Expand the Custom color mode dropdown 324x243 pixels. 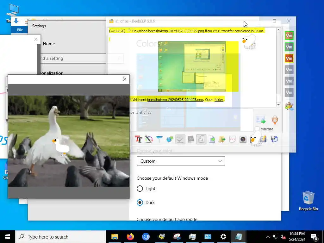(181, 161)
